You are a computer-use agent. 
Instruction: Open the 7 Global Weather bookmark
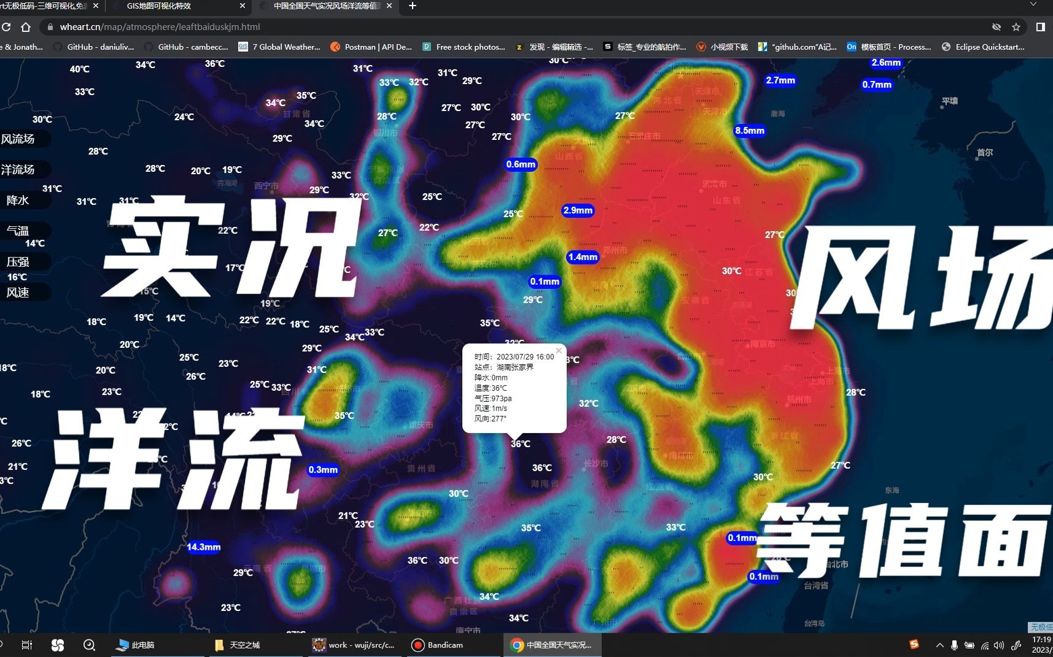coord(279,47)
